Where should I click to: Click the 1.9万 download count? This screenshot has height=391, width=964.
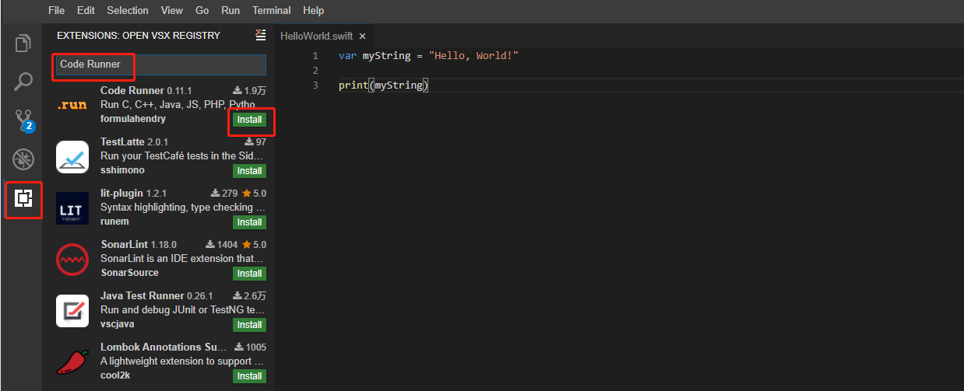point(250,90)
